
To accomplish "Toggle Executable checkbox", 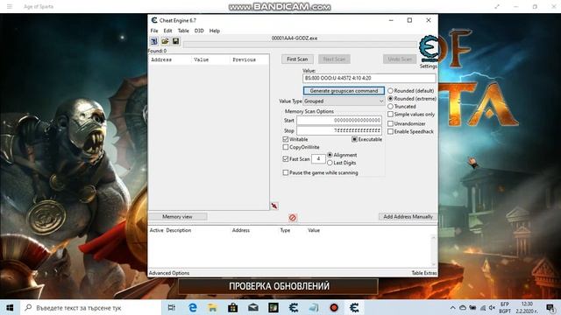I will [354, 139].
